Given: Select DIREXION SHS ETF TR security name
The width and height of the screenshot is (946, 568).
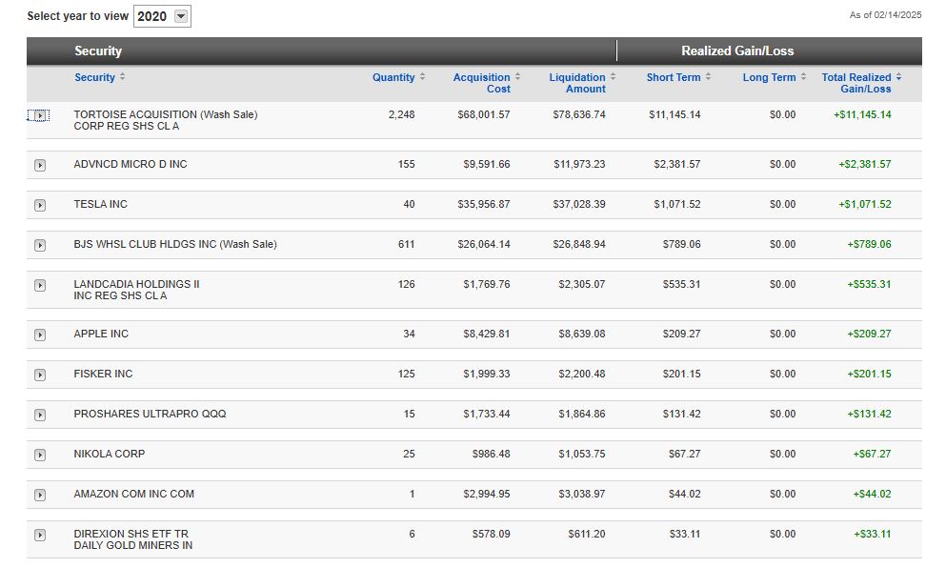Looking at the screenshot, I should [x=132, y=539].
